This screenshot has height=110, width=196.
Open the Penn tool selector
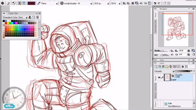click(47, 3)
